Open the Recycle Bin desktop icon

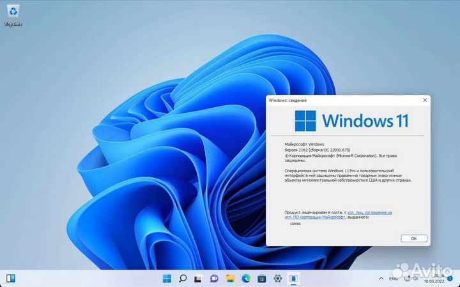tap(13, 15)
